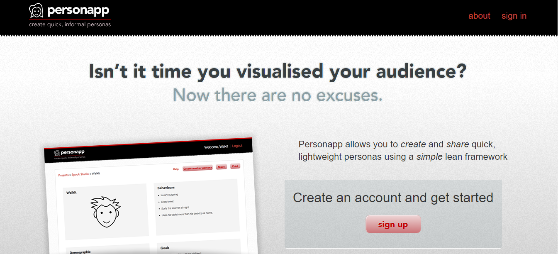Viewport: 558px width, 254px height.
Task: Click the Help link in the preview
Action: (x=176, y=169)
